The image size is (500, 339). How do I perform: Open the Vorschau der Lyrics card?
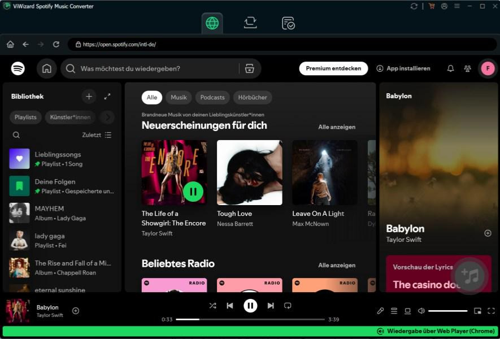439,273
